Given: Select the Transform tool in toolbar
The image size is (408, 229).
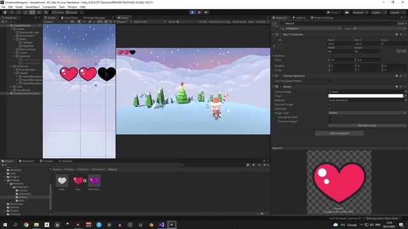Looking at the screenshot, I should pos(39,12).
